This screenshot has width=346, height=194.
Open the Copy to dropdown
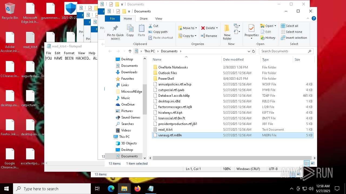188,36
